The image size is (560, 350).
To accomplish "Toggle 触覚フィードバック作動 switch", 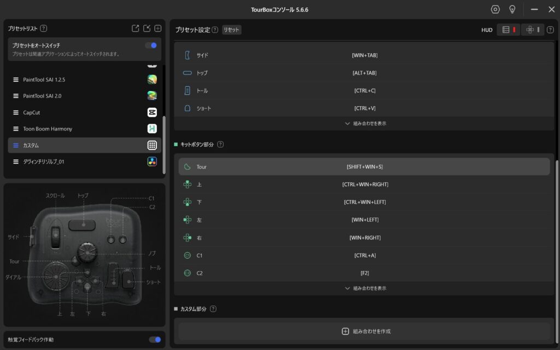I will coord(155,340).
